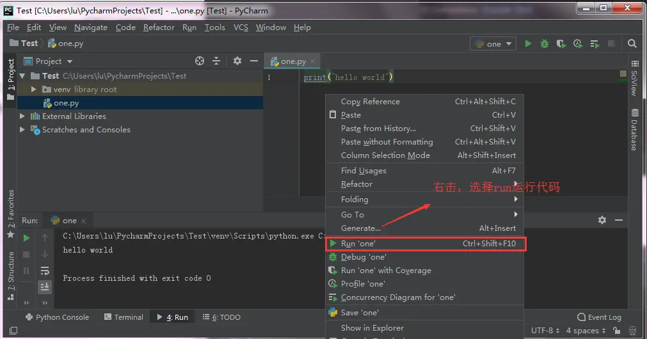Expand Scratches and Consoles node
This screenshot has height=339, width=647.
(22, 129)
